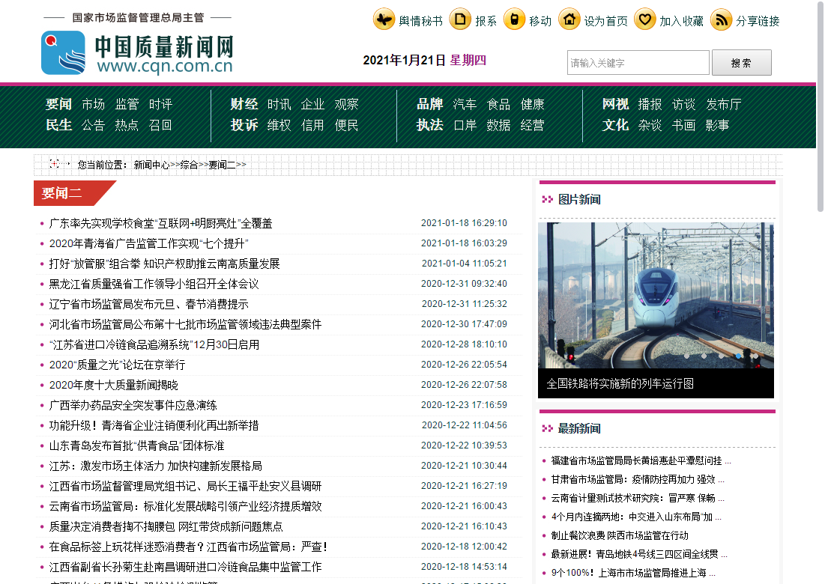
Task: Open the 口岸 menu item
Action: coord(465,125)
